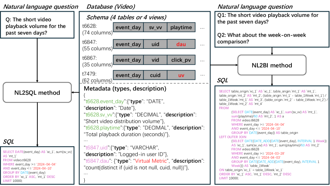Image resolution: width=330 pixels, height=186 pixels.
Task: Click the t6628: table label
Action: [90, 26]
